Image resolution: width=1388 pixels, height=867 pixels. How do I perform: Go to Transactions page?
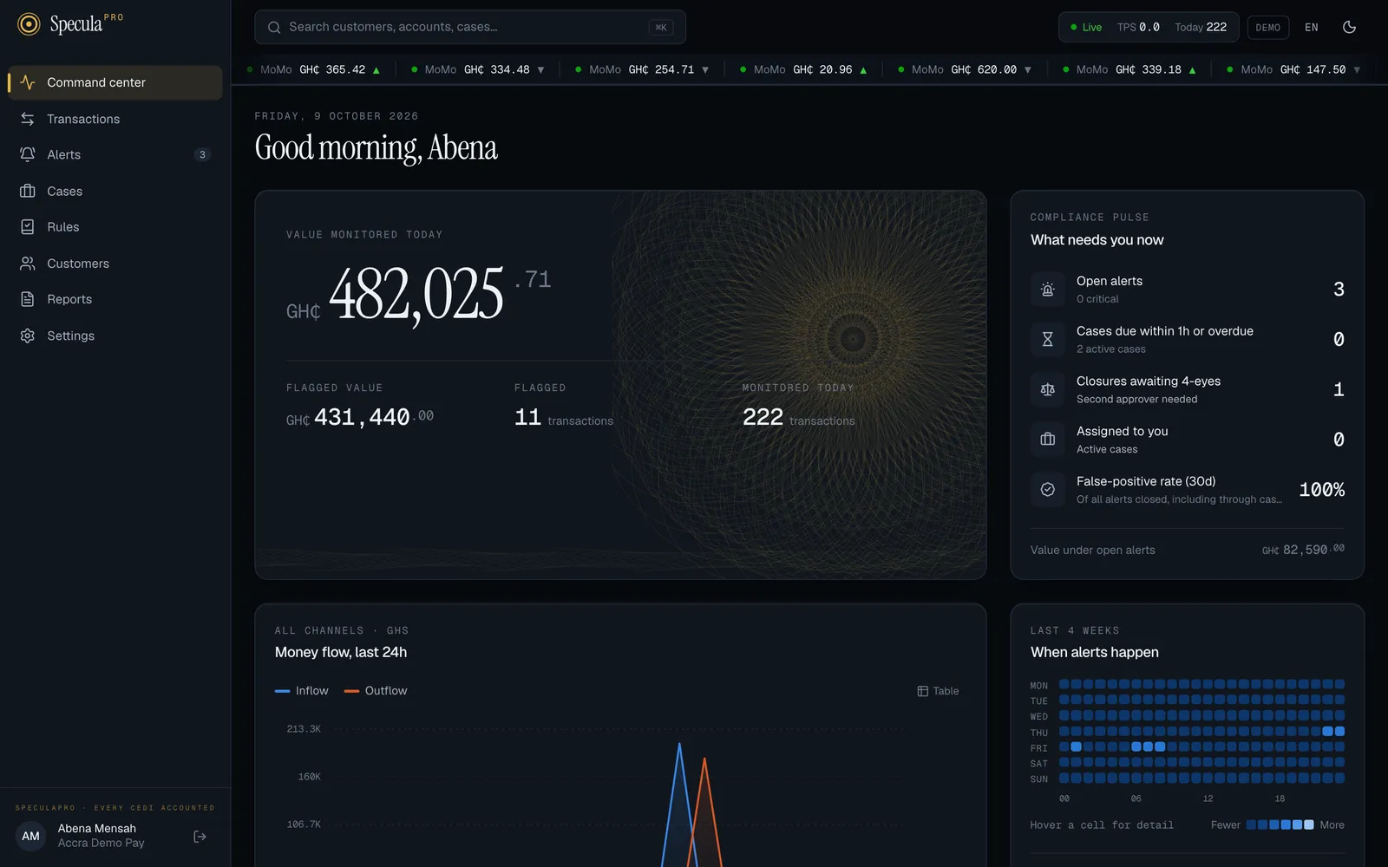point(115,119)
